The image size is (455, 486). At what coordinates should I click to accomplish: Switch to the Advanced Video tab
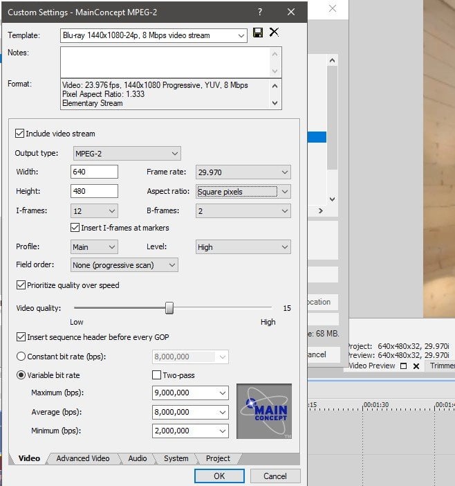tap(83, 458)
